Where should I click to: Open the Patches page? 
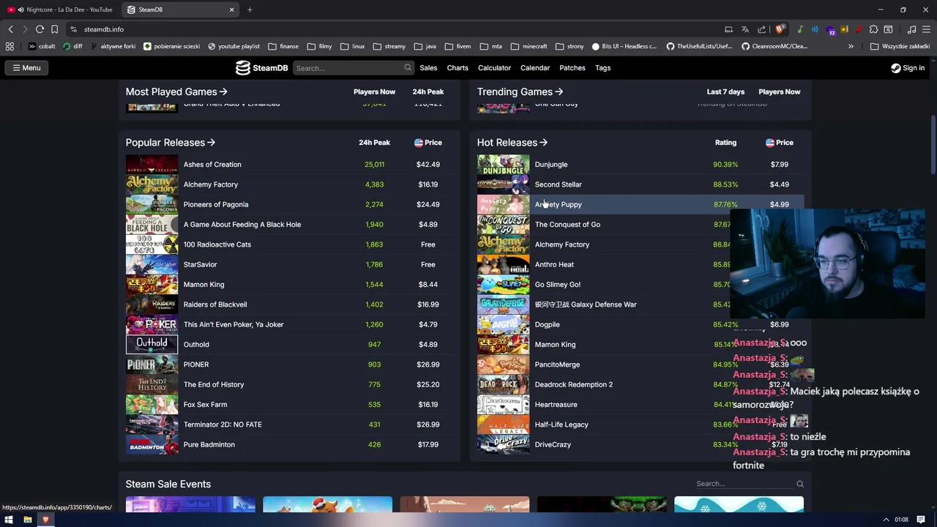[x=572, y=67]
